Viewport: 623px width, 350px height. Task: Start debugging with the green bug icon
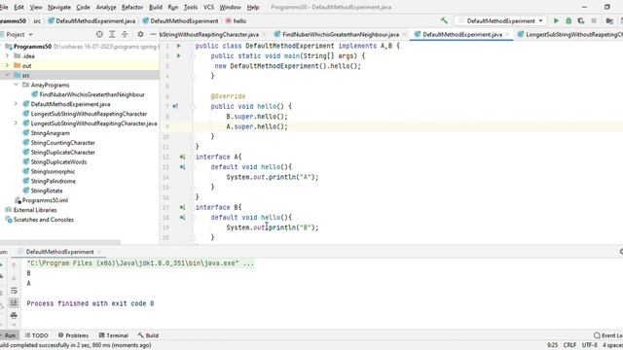568,20
